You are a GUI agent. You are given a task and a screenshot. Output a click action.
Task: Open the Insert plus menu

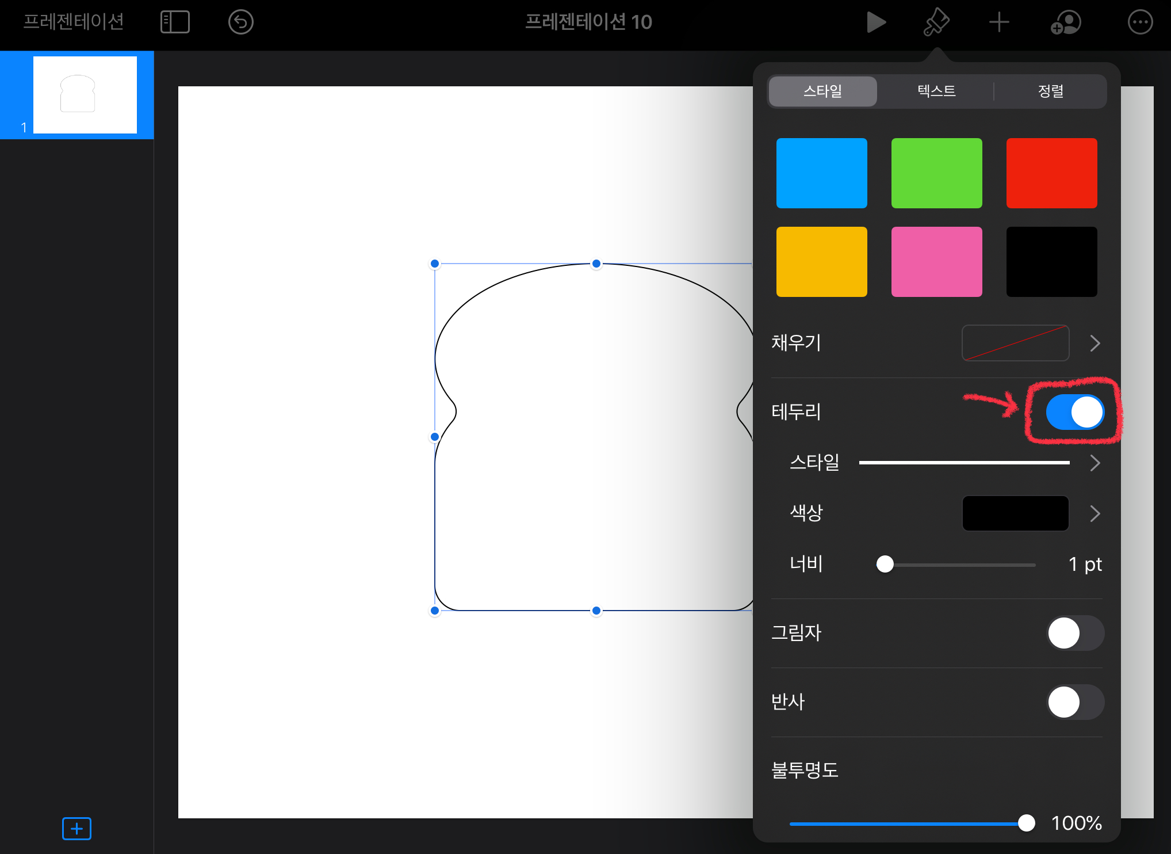tap(999, 22)
